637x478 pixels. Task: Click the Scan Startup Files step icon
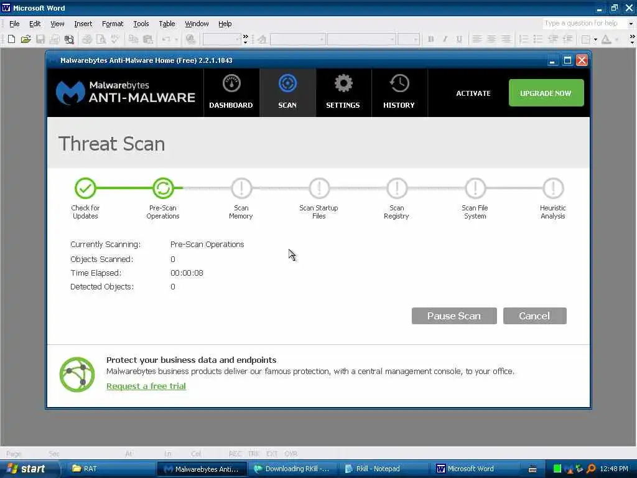tap(319, 188)
